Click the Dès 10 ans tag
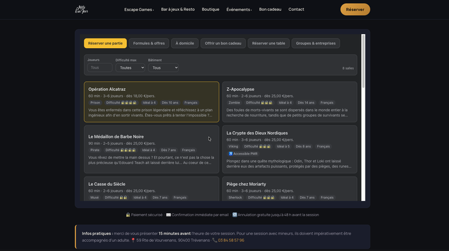Viewport: 449px width, 251px height. point(170,102)
